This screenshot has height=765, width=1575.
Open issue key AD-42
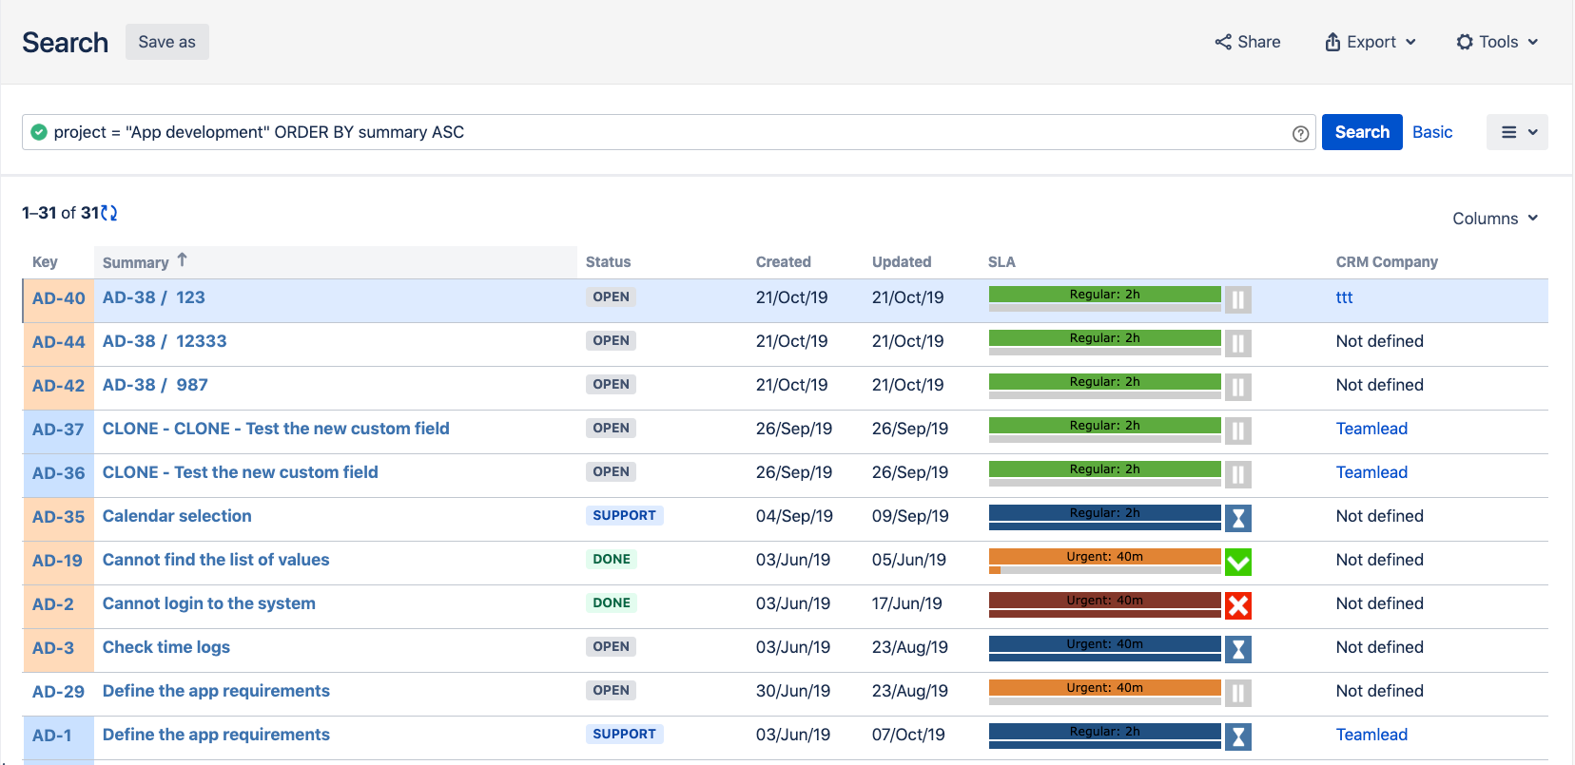point(58,386)
